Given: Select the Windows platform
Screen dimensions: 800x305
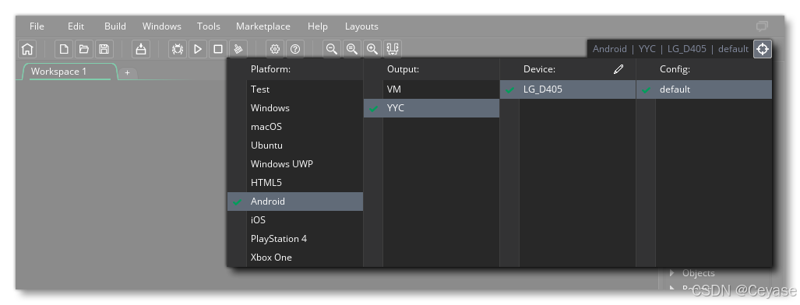Looking at the screenshot, I should coord(295,108).
